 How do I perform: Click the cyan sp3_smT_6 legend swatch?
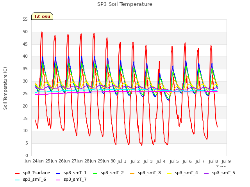(17, 180)
